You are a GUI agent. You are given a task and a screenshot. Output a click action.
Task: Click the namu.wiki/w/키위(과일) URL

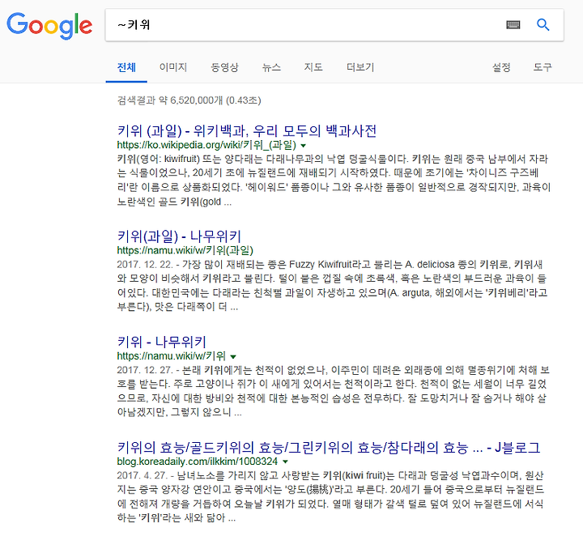pyautogui.click(x=185, y=250)
